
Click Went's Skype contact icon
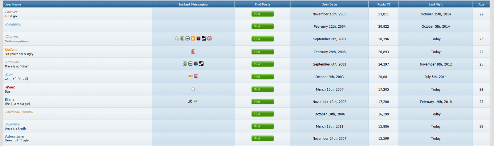[193, 89]
